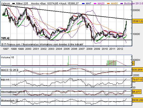Click the 2001 year label
The width and height of the screenshot is (143, 108).
(36, 49)
